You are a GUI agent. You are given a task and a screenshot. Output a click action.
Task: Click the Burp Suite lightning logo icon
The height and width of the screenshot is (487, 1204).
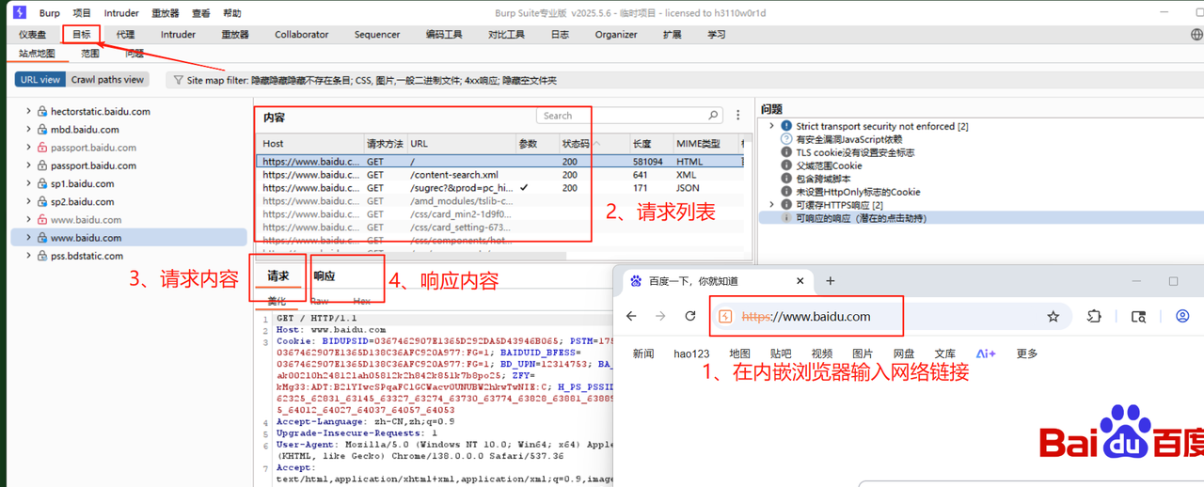19,13
